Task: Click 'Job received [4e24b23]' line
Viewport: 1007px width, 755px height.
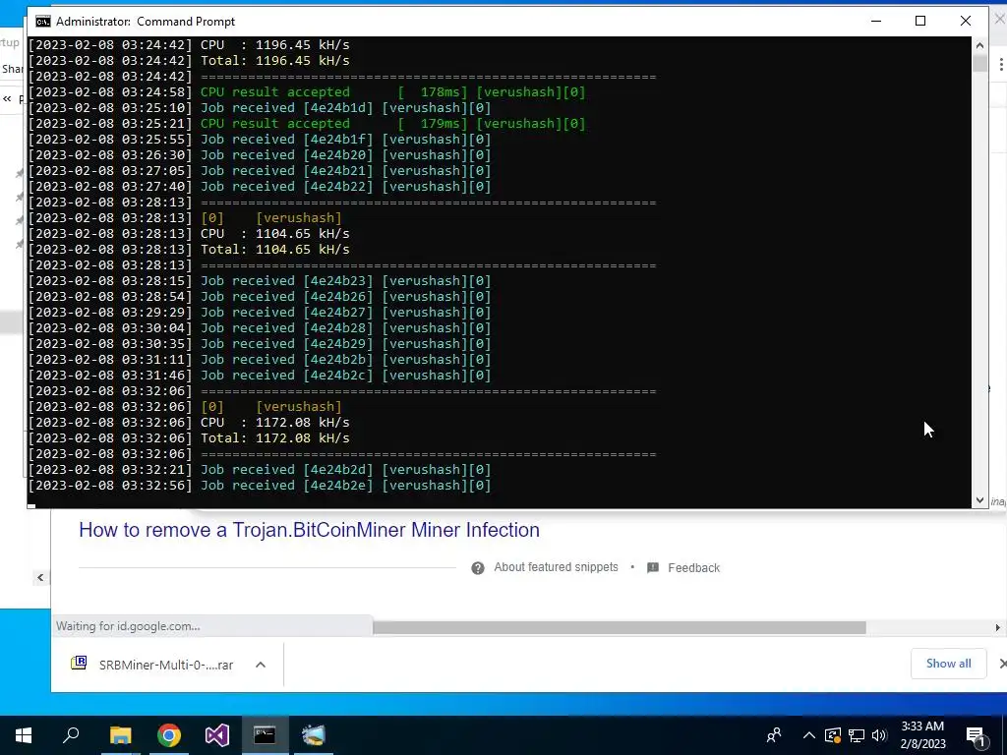Action: coord(345,280)
